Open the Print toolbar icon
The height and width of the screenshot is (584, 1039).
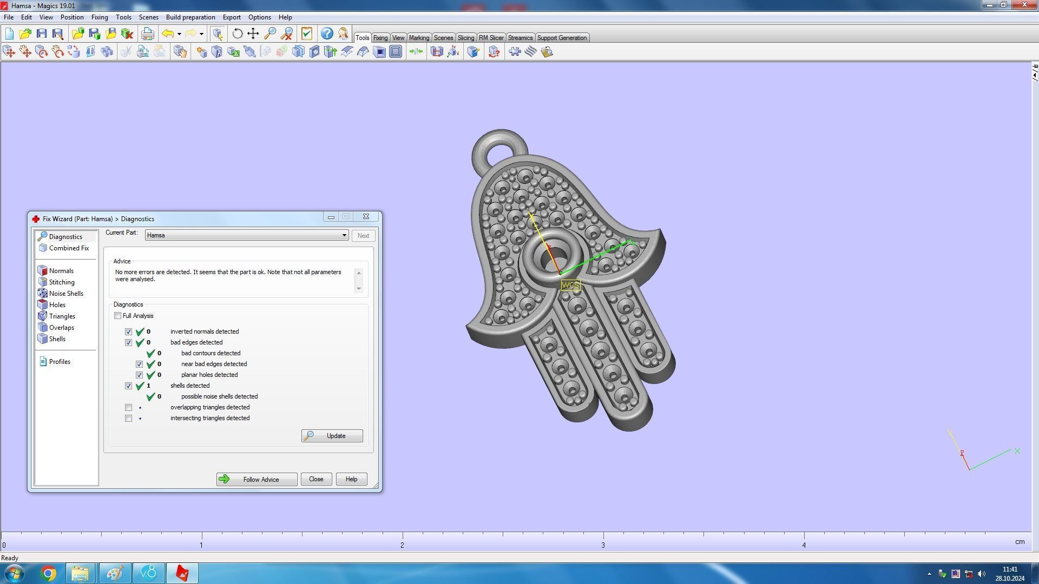(x=147, y=34)
